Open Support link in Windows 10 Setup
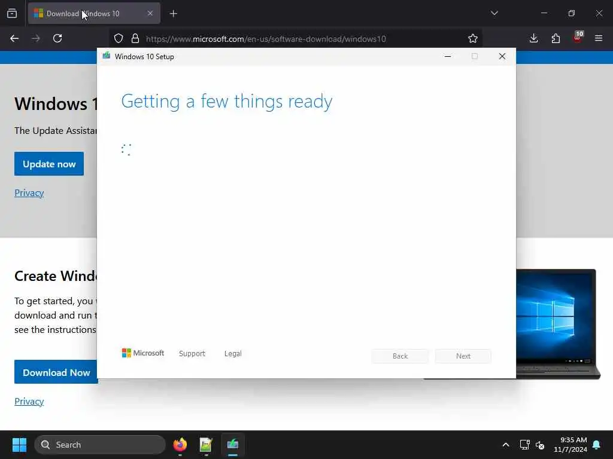 point(192,354)
